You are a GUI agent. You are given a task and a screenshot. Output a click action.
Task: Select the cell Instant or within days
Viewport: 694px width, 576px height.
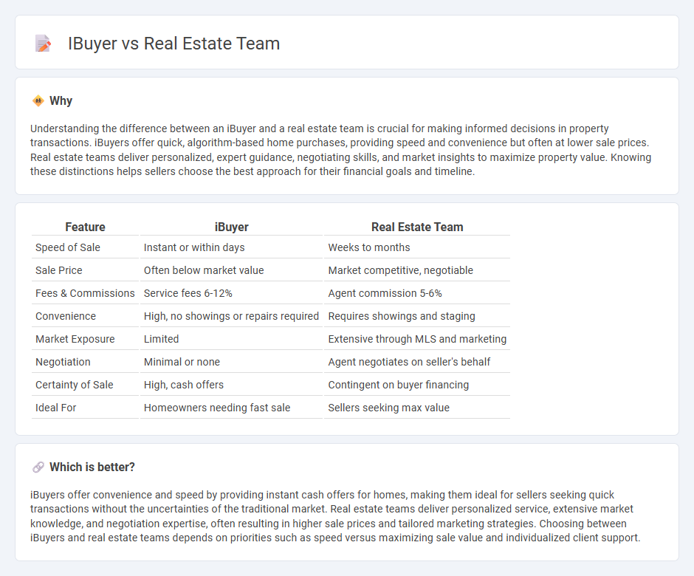[194, 247]
